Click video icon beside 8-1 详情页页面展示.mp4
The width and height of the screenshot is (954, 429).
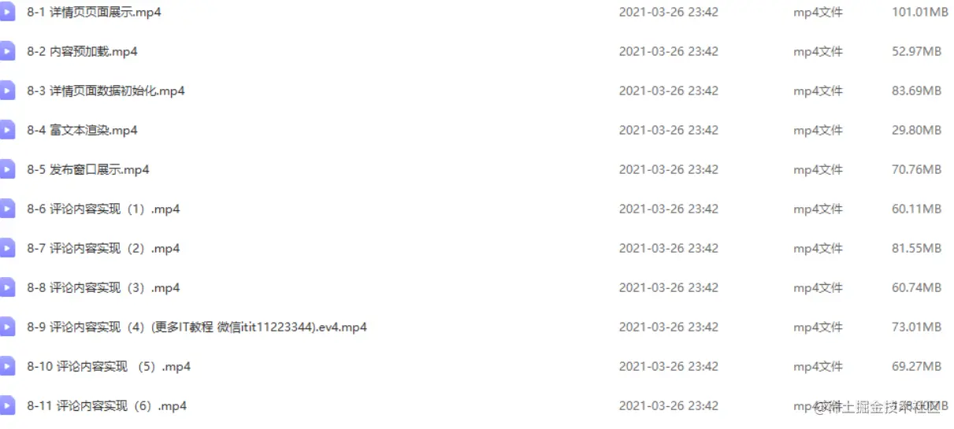point(7,12)
